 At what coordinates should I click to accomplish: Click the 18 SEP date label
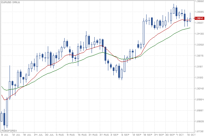tap(148, 135)
